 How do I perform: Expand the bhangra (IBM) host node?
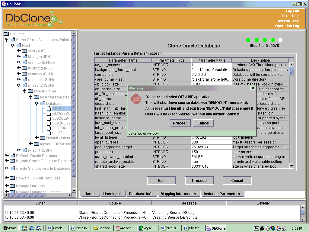19,56
